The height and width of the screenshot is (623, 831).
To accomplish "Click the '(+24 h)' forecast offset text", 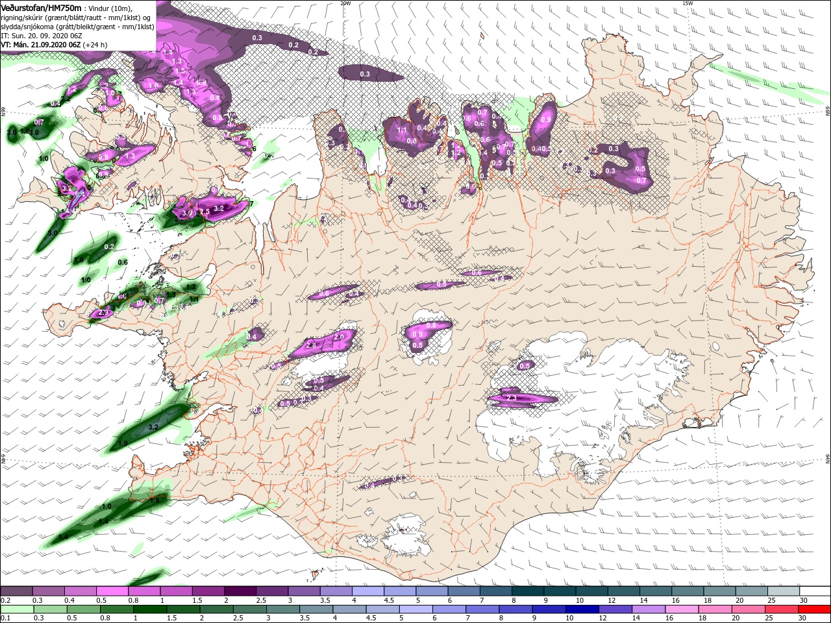I will click(95, 45).
